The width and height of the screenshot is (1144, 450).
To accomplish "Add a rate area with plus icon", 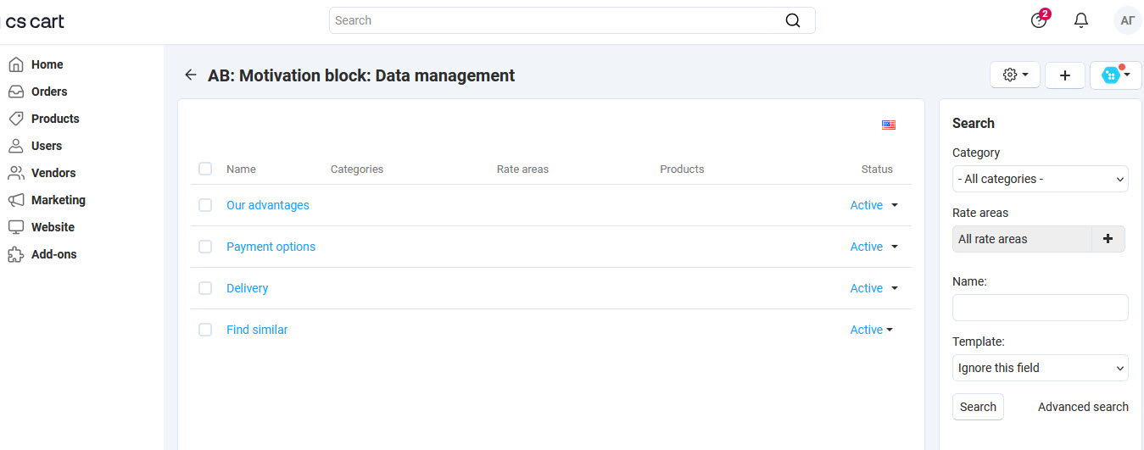I will tap(1108, 239).
